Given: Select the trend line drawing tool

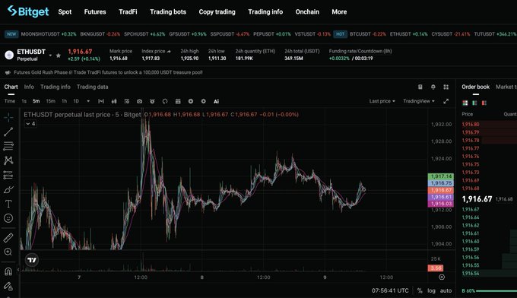Looking at the screenshot, I should click(x=8, y=132).
